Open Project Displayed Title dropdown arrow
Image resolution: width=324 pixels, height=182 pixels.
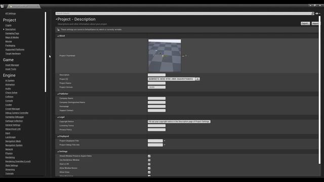point(165,141)
